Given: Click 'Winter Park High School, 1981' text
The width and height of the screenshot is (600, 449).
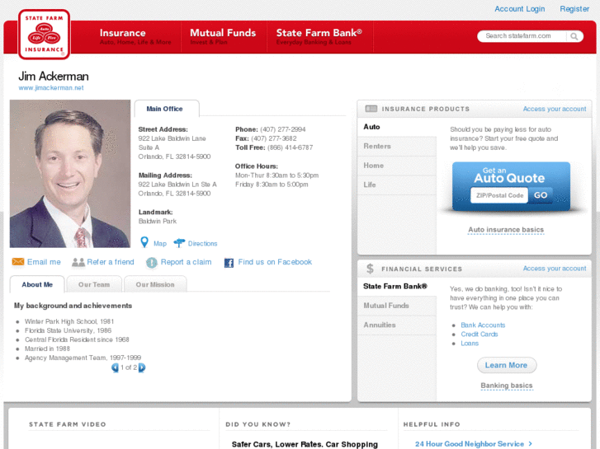Looking at the screenshot, I should point(69,322).
